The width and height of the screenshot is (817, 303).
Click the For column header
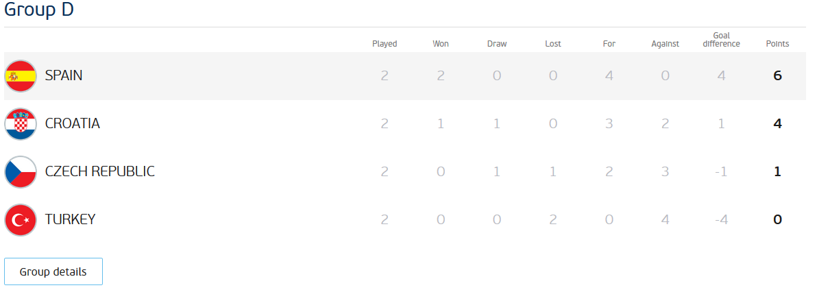[x=609, y=44]
